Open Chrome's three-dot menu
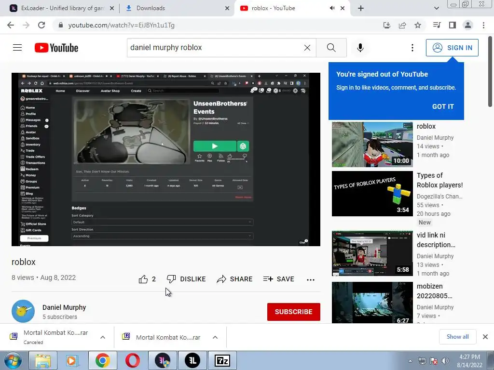The image size is (494, 370). (x=483, y=25)
